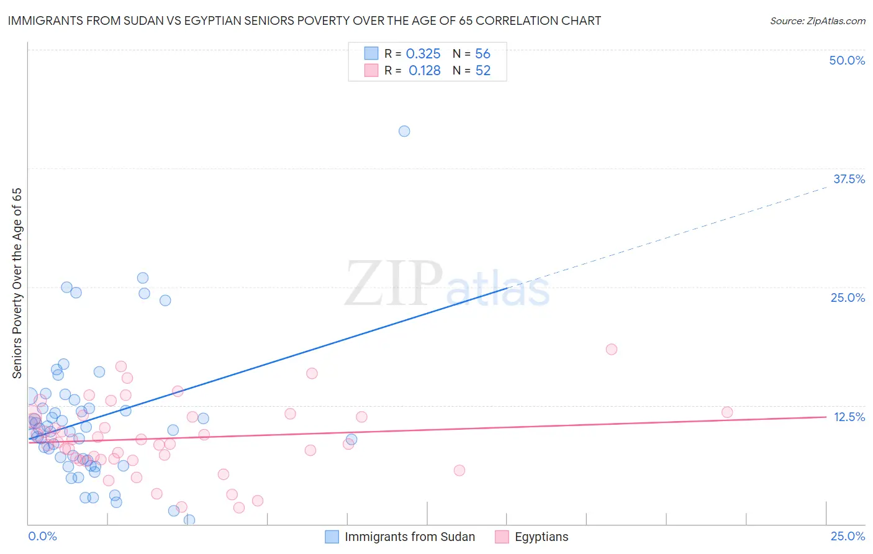Viewport: 873px width, 554px height.
Task: Click the 12.5% y-axis label
Action: 849,417
